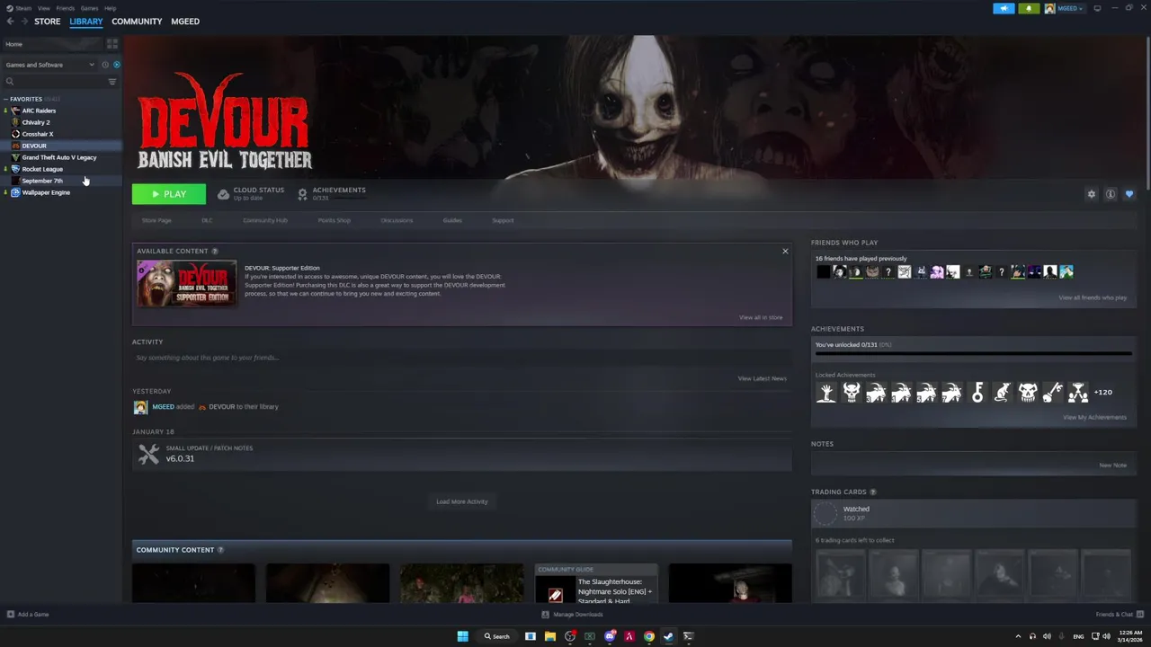
Task: Select ARC Raiders in the library list
Action: tap(39, 111)
